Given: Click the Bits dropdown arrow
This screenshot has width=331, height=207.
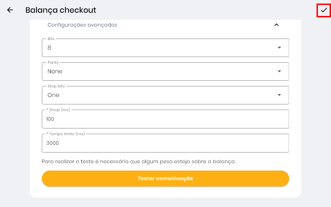Looking at the screenshot, I should [279, 47].
